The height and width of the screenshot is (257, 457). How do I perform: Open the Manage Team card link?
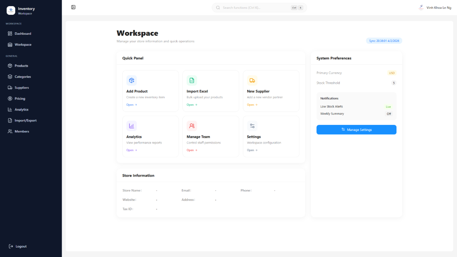point(192,150)
